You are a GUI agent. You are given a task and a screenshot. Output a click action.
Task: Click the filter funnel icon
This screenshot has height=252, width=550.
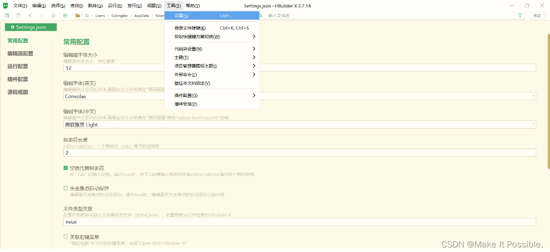[x=520, y=16]
